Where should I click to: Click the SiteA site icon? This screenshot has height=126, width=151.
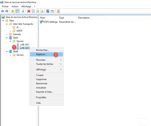tap(10, 38)
